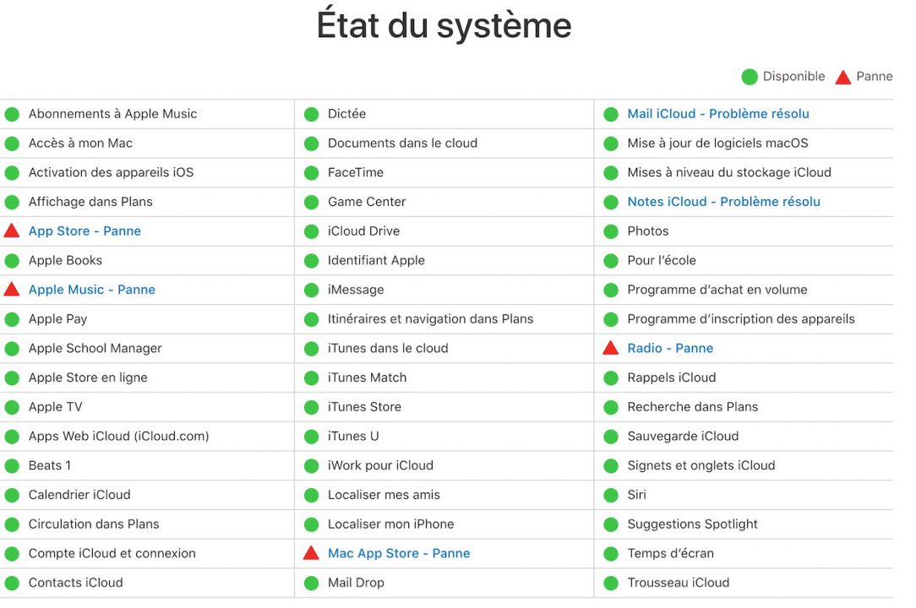The height and width of the screenshot is (608, 916).
Task: Click the red warning triangle beside Radio
Action: tap(610, 348)
